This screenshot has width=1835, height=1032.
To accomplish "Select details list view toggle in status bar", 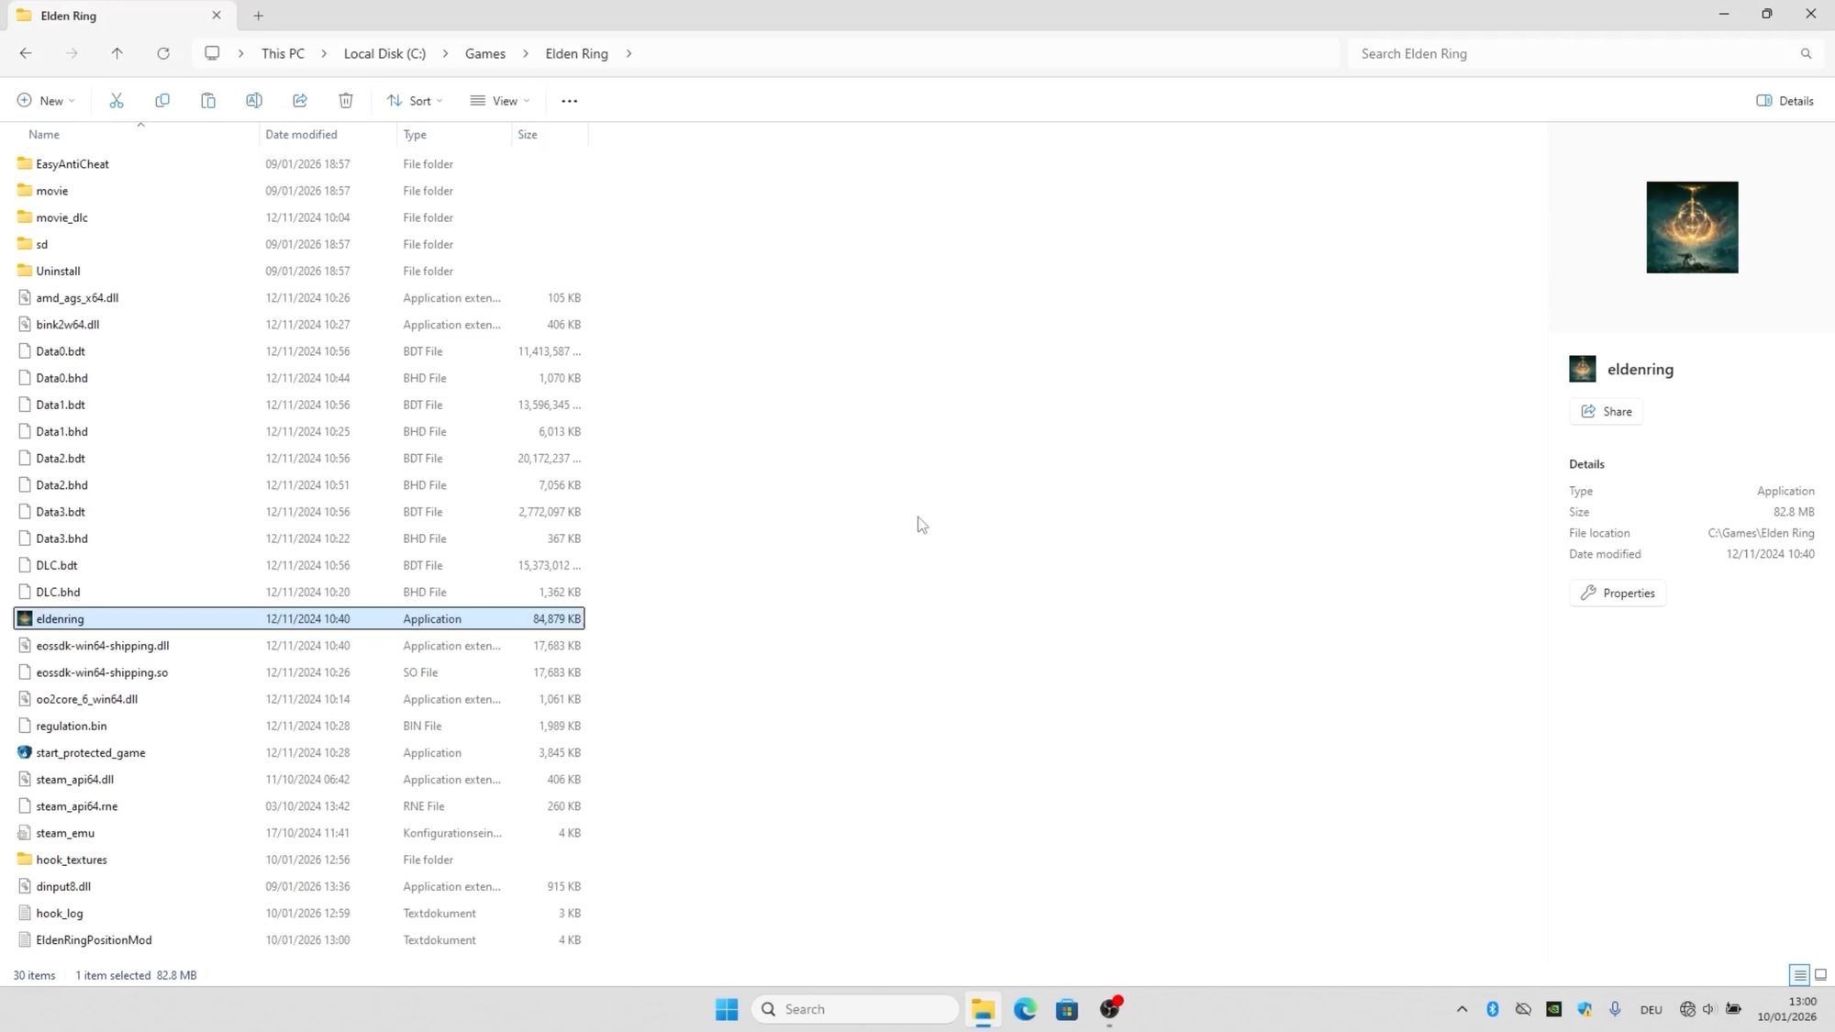I will pyautogui.click(x=1799, y=975).
